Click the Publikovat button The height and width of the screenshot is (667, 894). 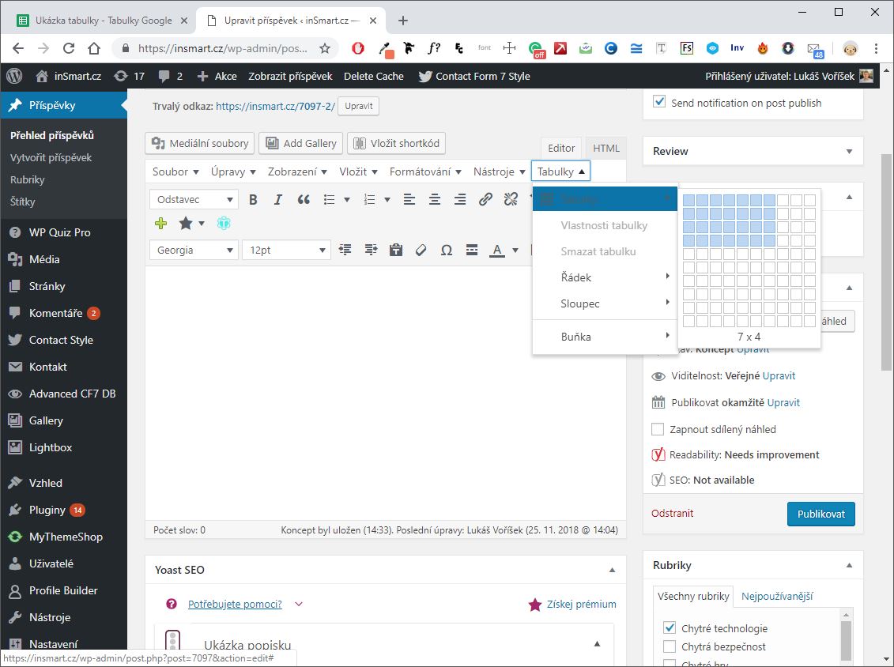(x=820, y=514)
